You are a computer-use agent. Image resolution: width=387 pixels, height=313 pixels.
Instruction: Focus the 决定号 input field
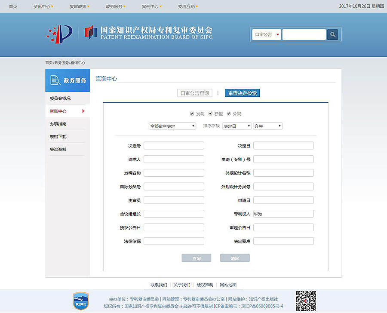coord(174,146)
